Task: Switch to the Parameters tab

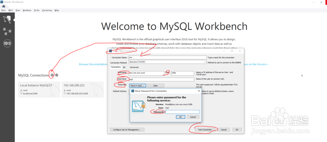Action: click(115, 67)
